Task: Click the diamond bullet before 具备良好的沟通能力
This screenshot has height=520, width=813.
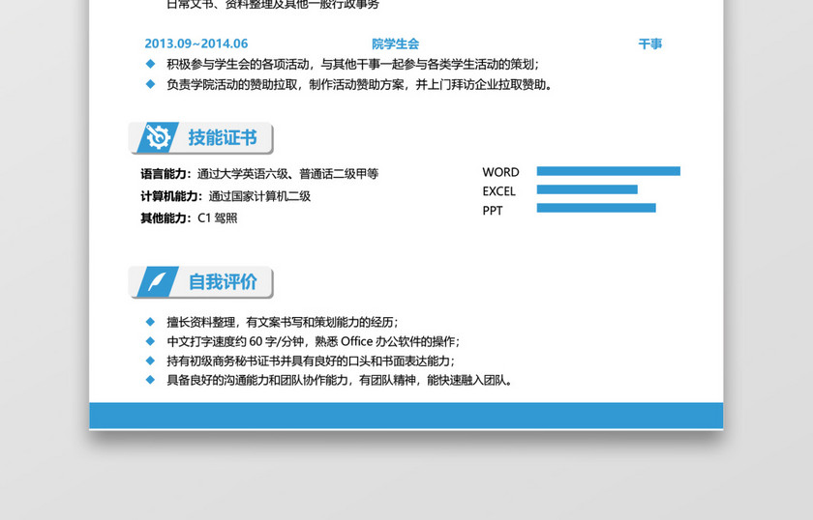Action: pyautogui.click(x=150, y=380)
